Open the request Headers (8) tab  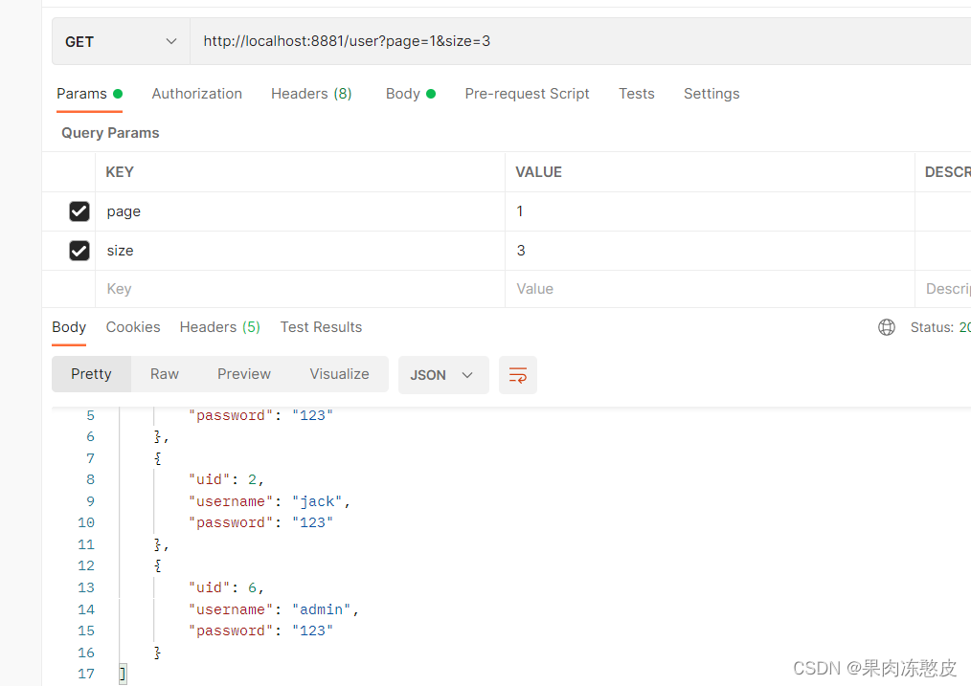[x=311, y=94]
